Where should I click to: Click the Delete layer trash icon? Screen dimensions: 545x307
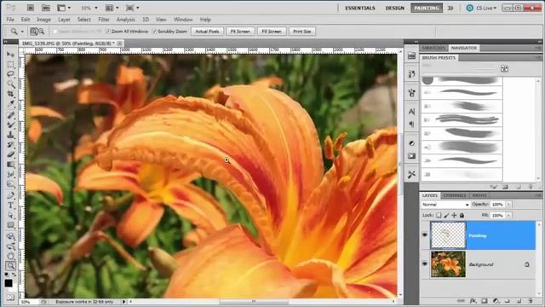530,301
